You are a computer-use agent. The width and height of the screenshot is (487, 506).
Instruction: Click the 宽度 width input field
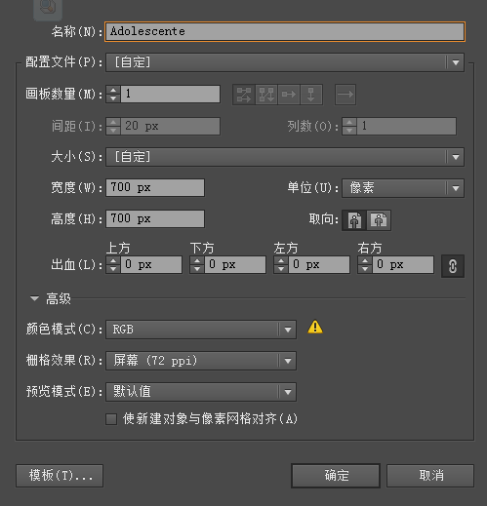pos(155,188)
